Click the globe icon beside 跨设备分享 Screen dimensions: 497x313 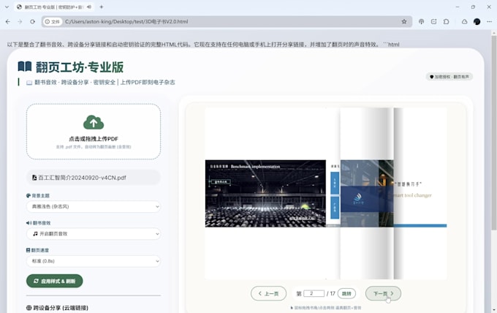(x=29, y=308)
